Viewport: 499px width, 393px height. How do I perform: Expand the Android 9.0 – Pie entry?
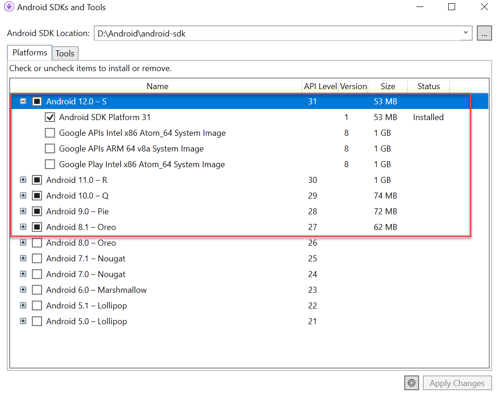23,211
